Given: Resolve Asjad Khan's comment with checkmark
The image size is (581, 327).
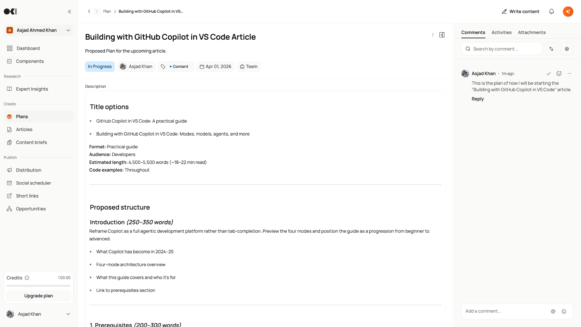Looking at the screenshot, I should [549, 74].
